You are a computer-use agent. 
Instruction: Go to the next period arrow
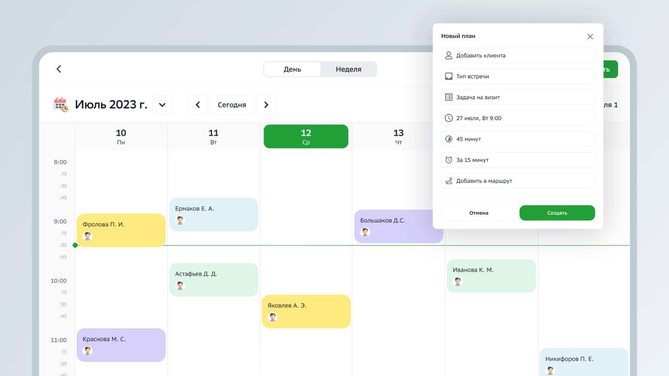pos(266,105)
